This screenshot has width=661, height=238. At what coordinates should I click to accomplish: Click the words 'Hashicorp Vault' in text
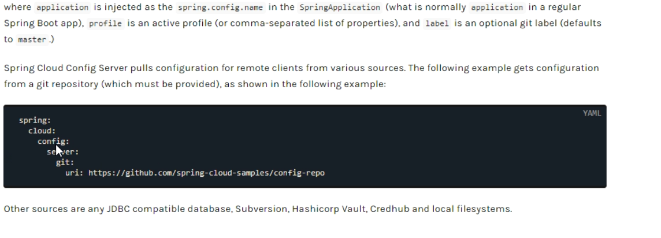[x=328, y=209]
